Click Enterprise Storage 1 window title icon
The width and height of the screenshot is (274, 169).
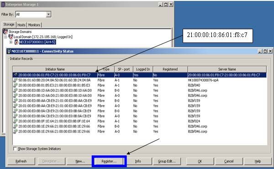pyautogui.click(x=3, y=5)
